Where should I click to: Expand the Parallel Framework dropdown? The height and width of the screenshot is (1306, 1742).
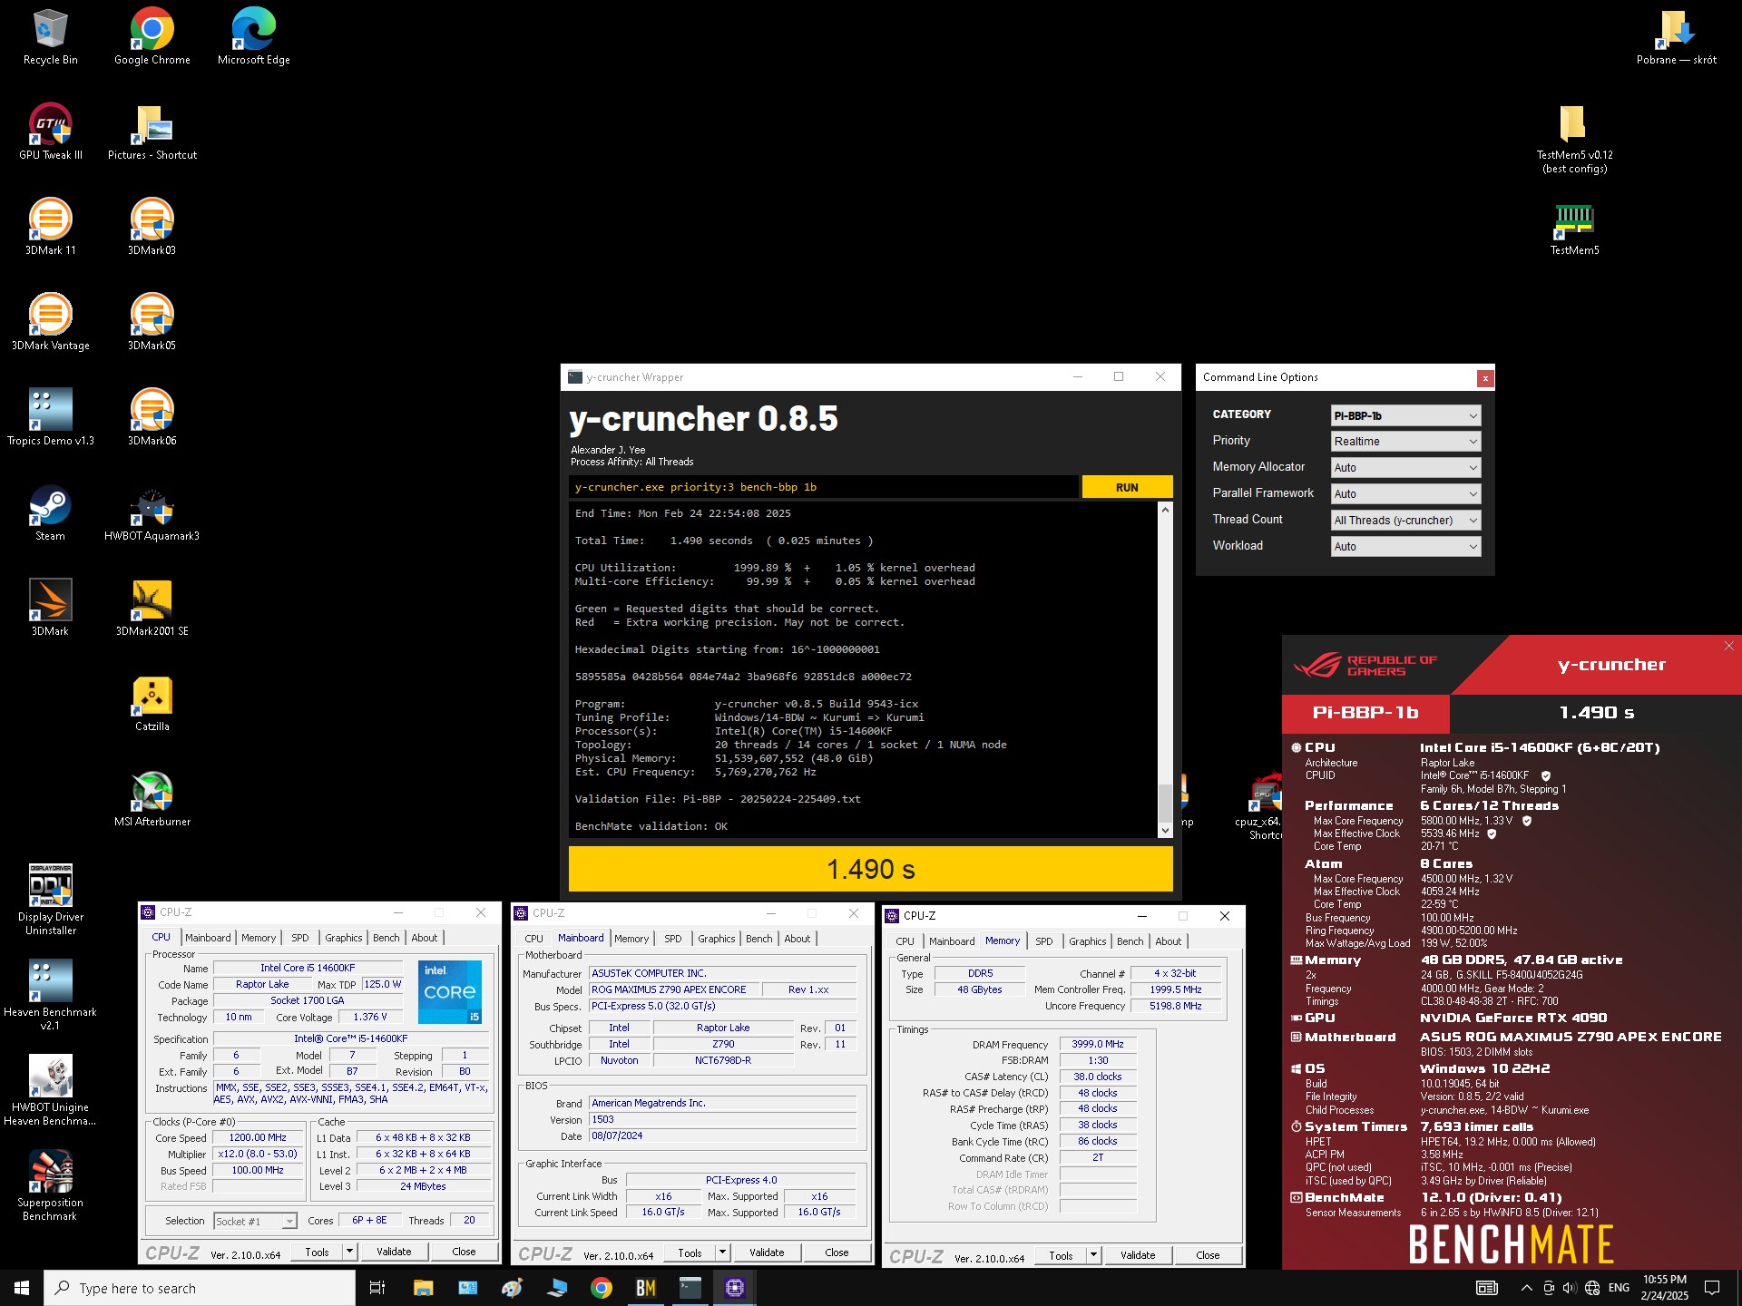pyautogui.click(x=1405, y=493)
